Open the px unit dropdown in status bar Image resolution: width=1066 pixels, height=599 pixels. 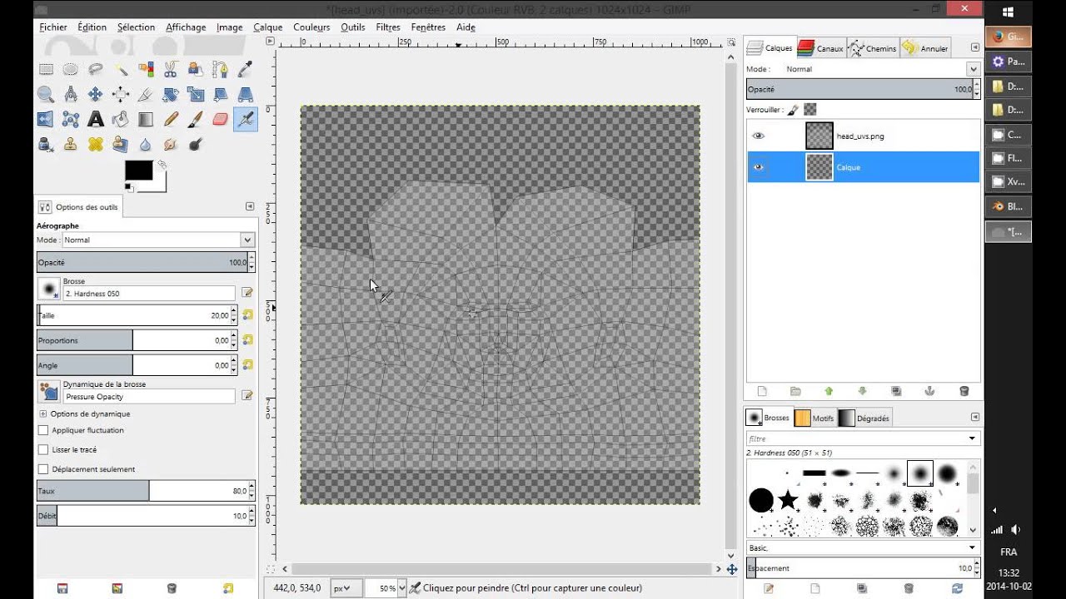coord(346,588)
